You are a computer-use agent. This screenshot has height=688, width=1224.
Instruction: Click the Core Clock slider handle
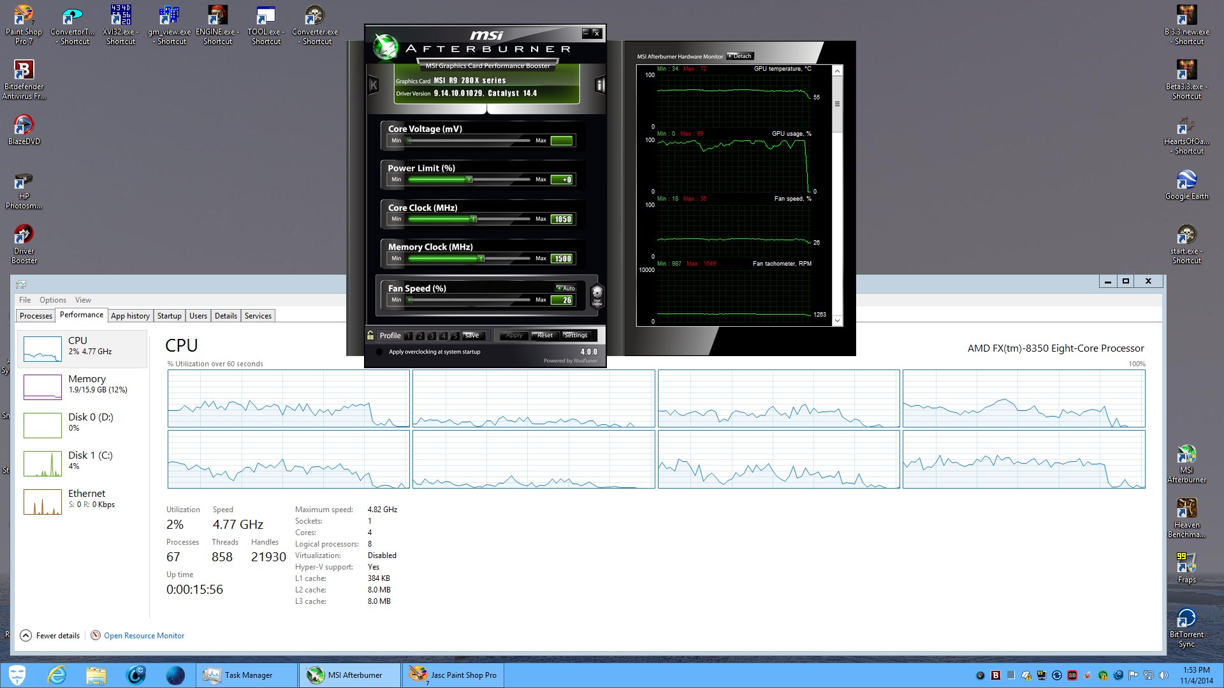[474, 219]
